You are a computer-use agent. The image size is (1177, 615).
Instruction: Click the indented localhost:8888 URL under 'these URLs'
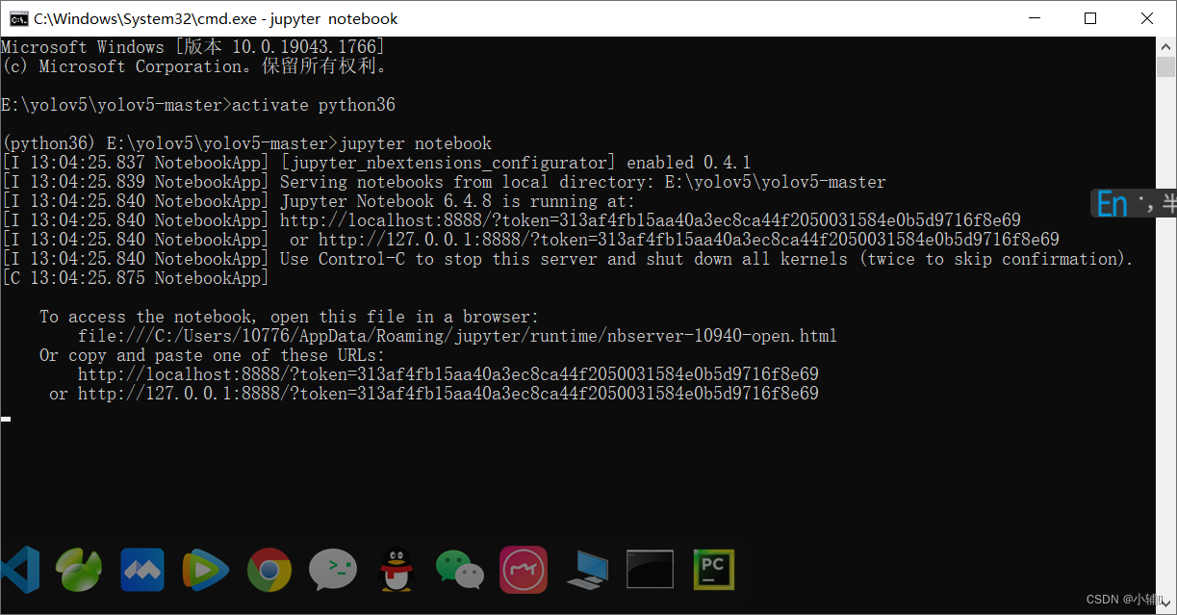tap(448, 374)
